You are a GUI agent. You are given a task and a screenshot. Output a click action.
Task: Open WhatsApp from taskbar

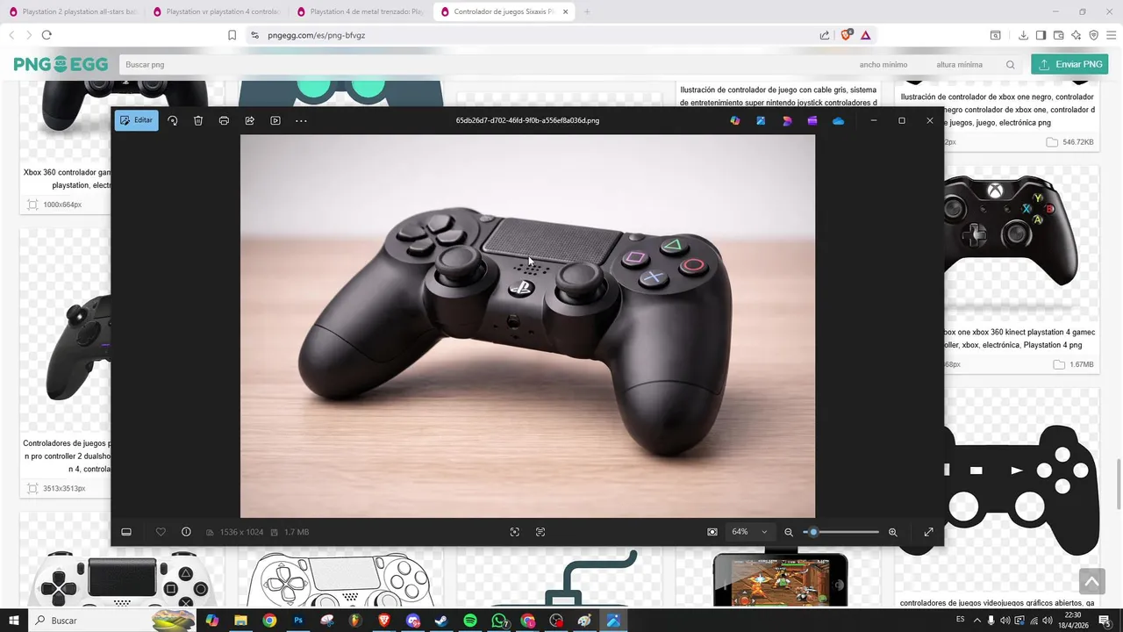click(499, 621)
